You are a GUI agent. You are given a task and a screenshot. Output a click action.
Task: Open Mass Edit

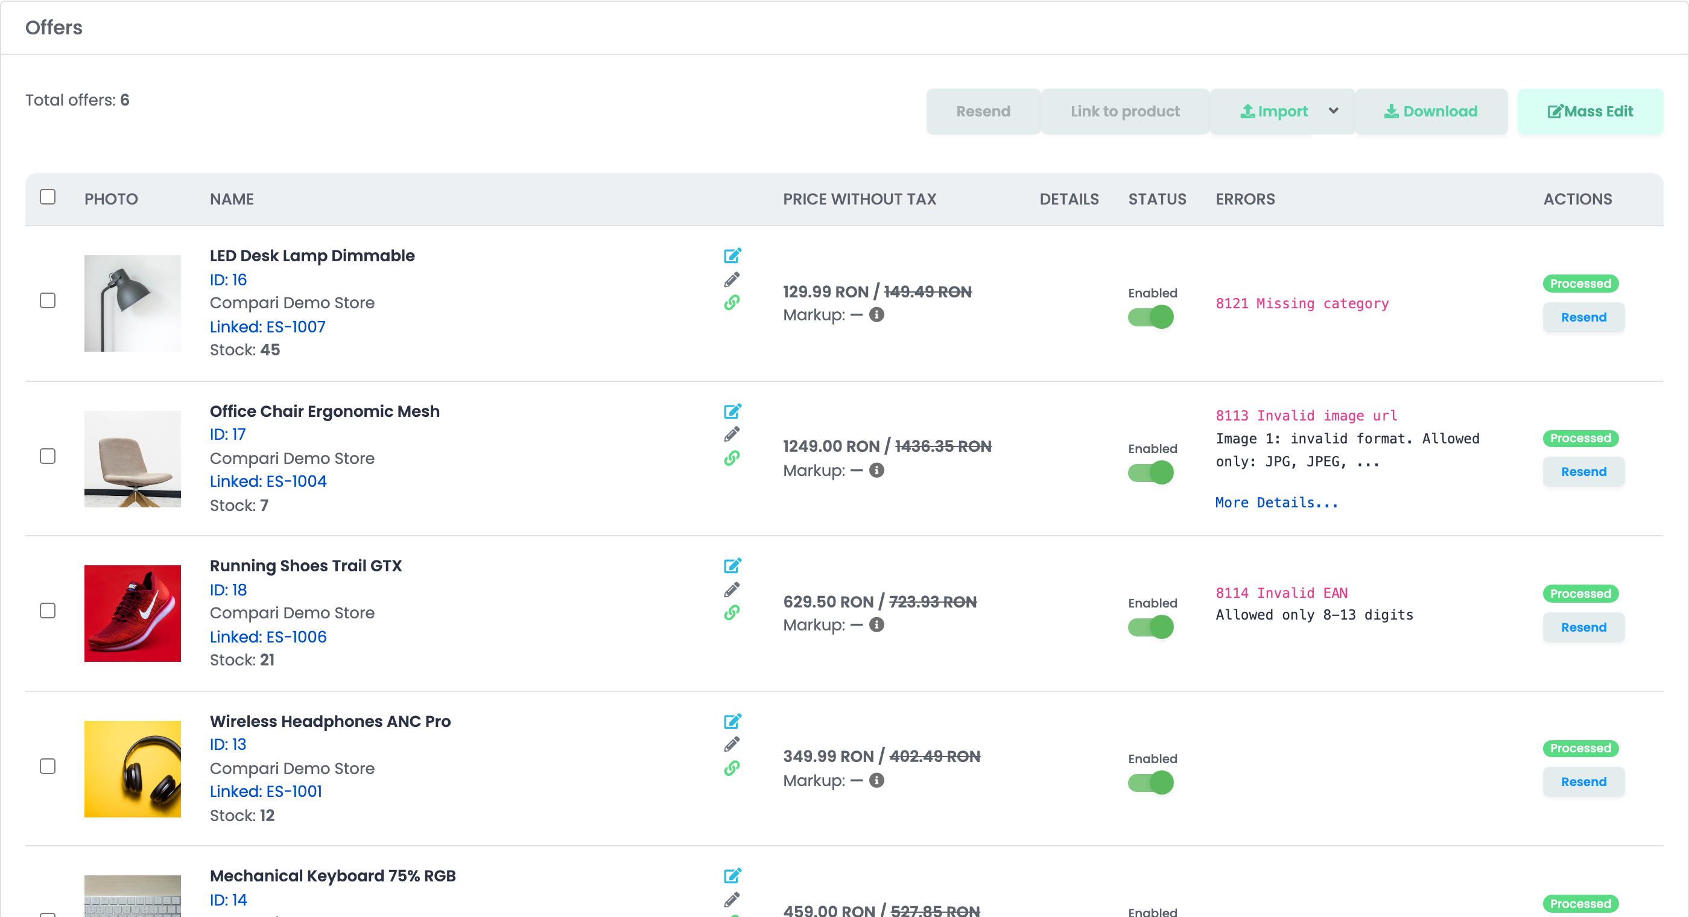tap(1590, 112)
